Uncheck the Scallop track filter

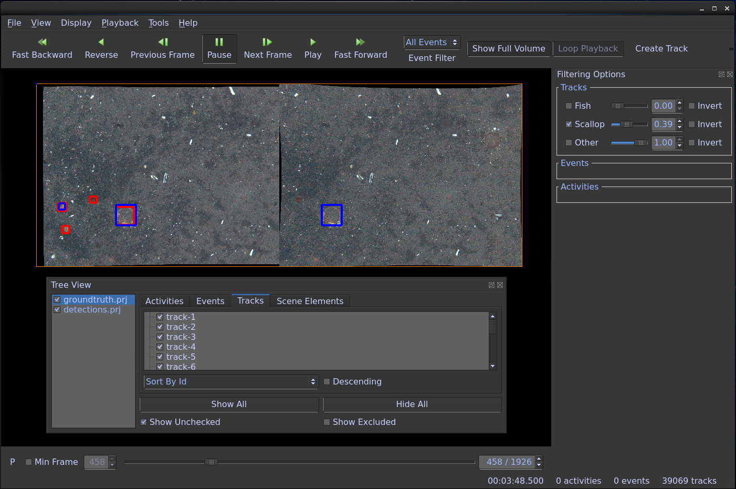click(x=569, y=124)
